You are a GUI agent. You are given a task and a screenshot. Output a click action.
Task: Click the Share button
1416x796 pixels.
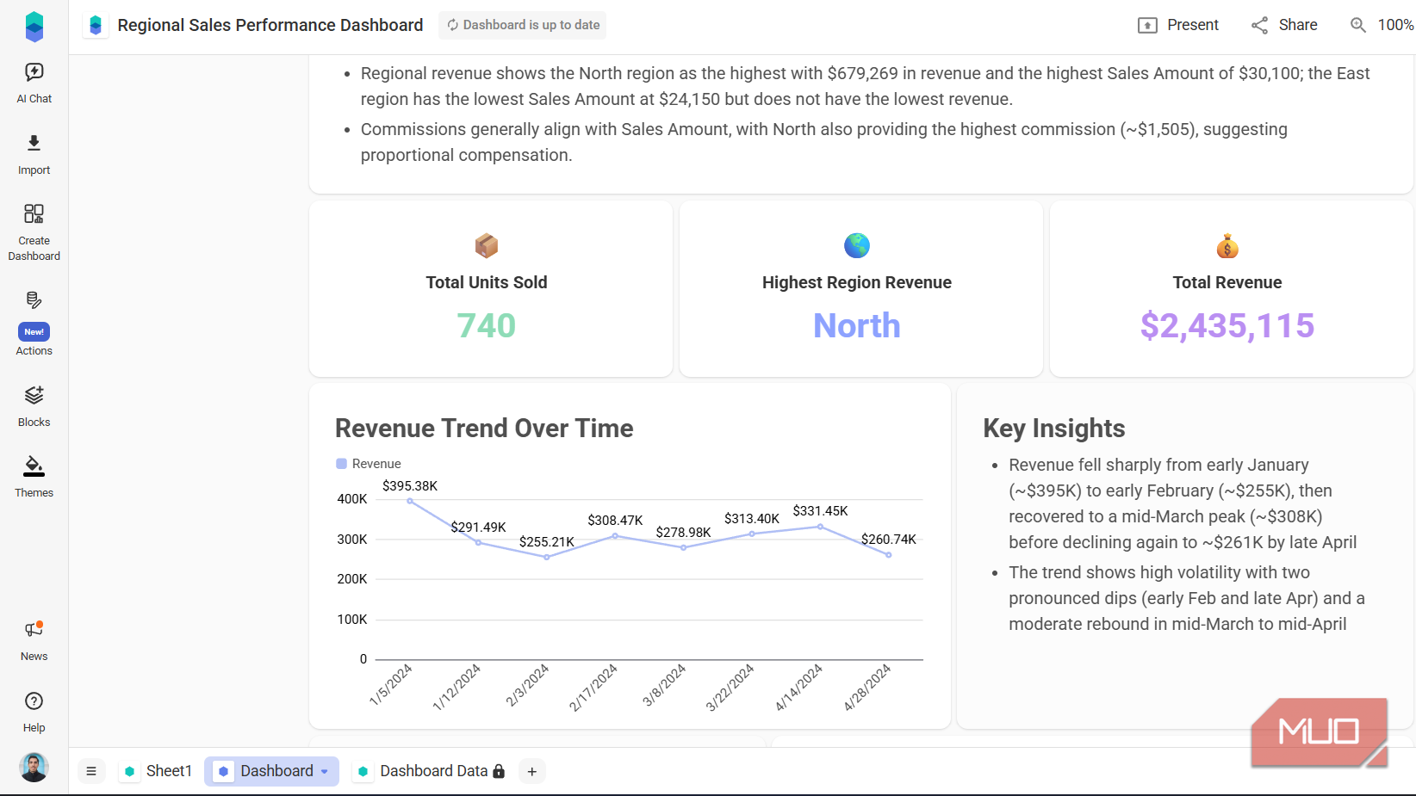click(1284, 25)
